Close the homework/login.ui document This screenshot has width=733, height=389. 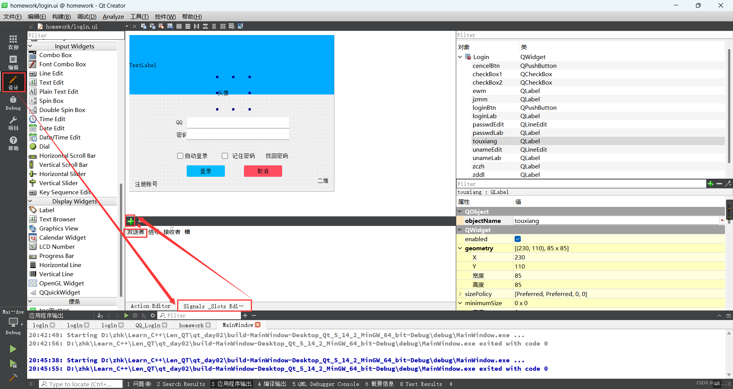pyautogui.click(x=134, y=26)
